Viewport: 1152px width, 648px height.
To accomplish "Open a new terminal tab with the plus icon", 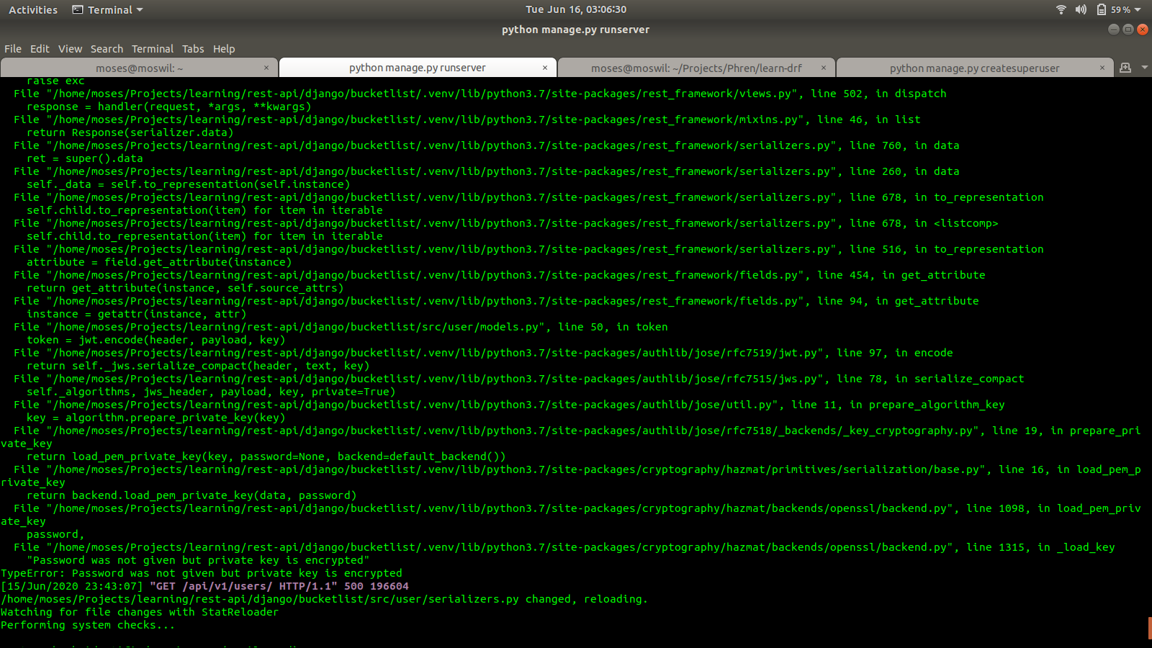I will 1125,67.
